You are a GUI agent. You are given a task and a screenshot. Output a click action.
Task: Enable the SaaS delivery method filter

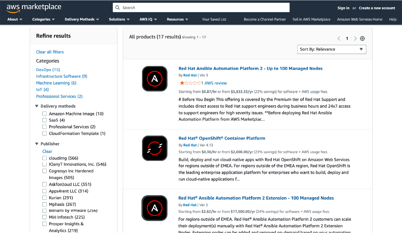(45, 120)
